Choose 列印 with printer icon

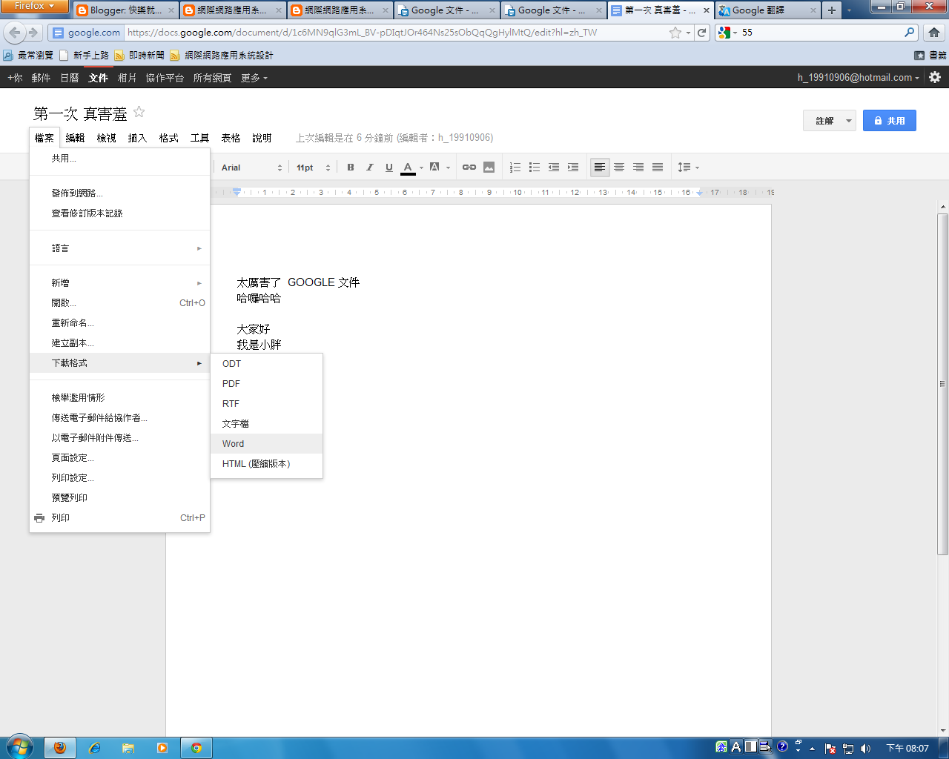click(x=119, y=518)
